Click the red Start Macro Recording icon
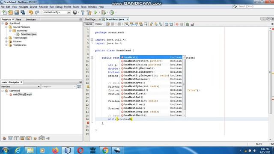 [177, 24]
